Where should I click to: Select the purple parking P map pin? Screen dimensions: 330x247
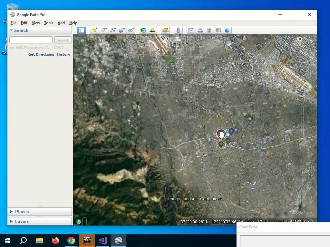(x=236, y=131)
